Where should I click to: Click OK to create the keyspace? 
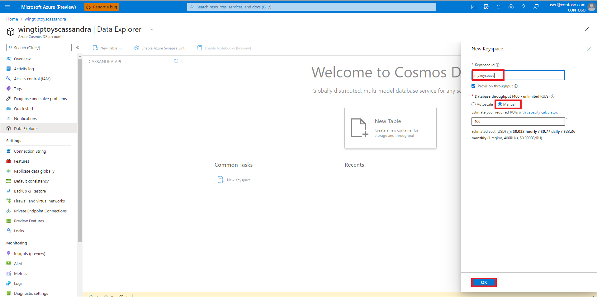click(484, 282)
